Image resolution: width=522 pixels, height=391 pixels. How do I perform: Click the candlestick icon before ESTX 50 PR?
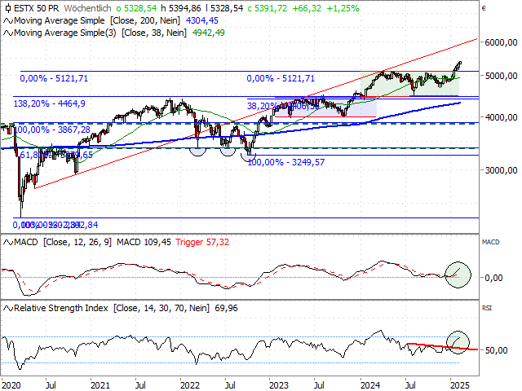8,8
